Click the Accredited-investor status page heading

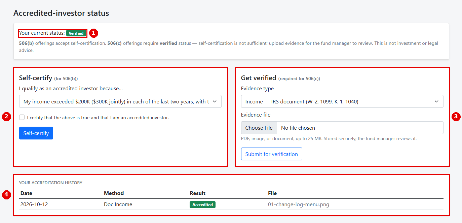pyautogui.click(x=61, y=13)
